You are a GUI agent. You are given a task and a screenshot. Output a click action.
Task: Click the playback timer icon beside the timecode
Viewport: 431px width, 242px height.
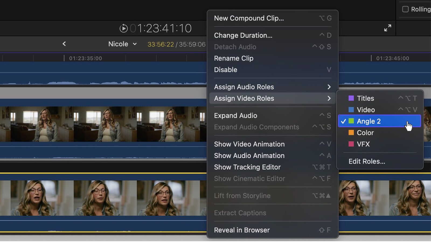(124, 28)
